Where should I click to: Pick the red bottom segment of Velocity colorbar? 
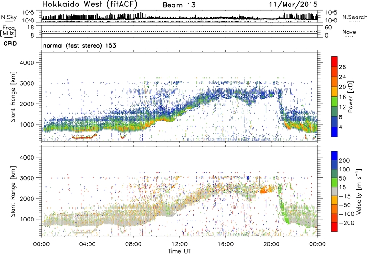334,227
